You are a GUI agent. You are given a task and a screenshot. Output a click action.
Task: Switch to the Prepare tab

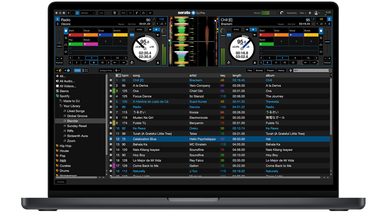(270, 70)
